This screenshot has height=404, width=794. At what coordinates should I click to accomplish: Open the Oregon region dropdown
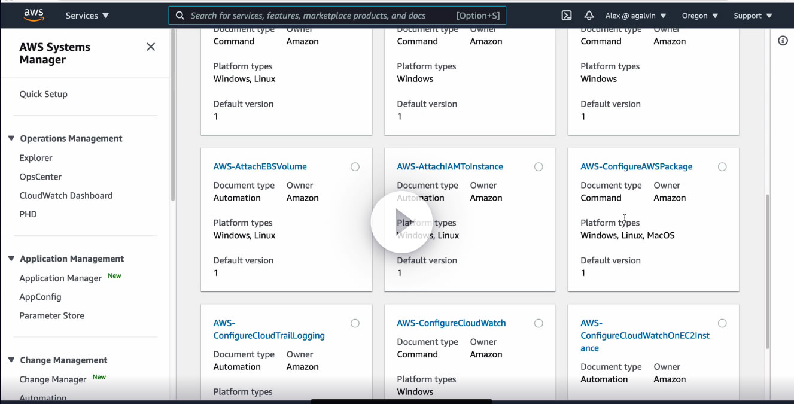(x=700, y=16)
